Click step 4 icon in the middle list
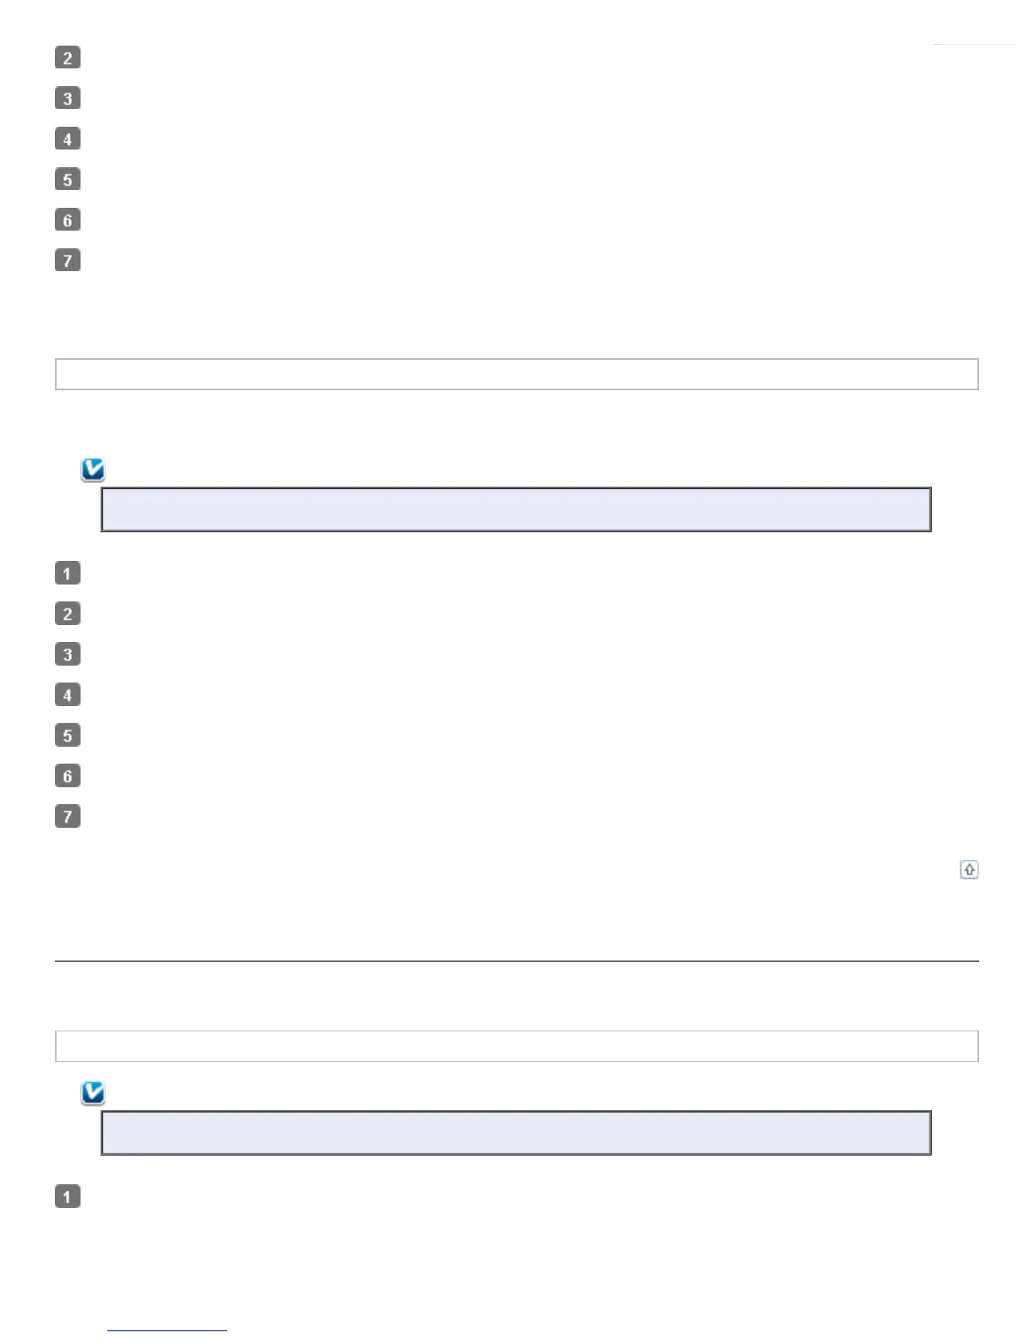 [x=68, y=694]
